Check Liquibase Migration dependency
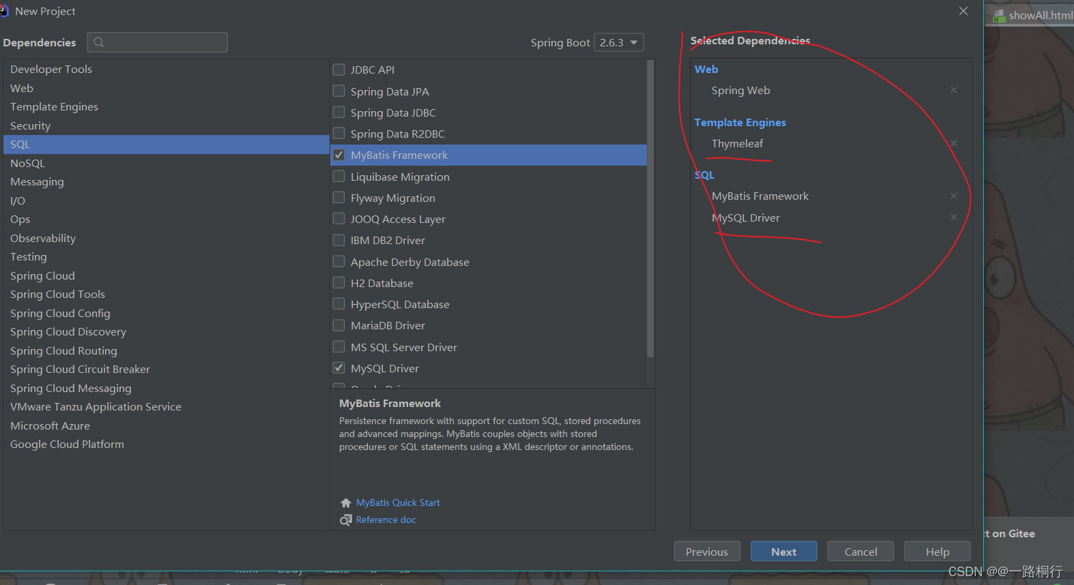 (x=338, y=176)
